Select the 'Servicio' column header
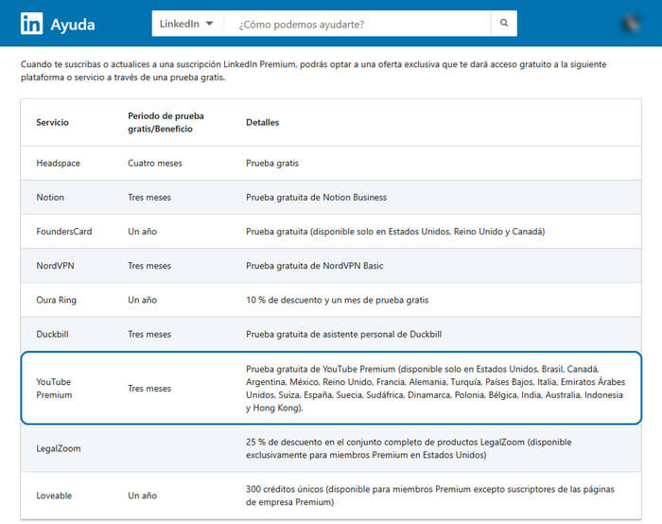 52,122
